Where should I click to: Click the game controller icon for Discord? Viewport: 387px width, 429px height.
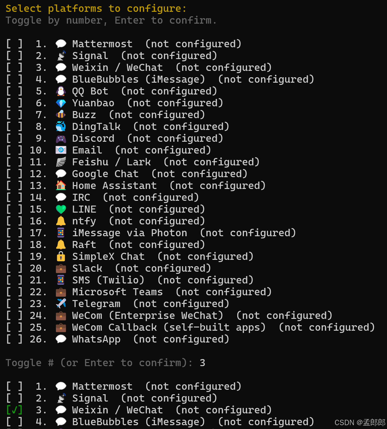(61, 139)
